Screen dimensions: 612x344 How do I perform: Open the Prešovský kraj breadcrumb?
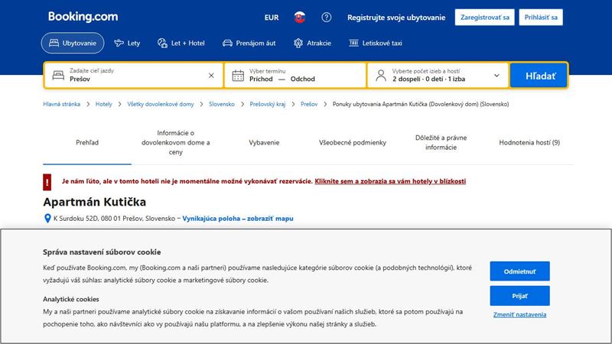click(x=268, y=104)
